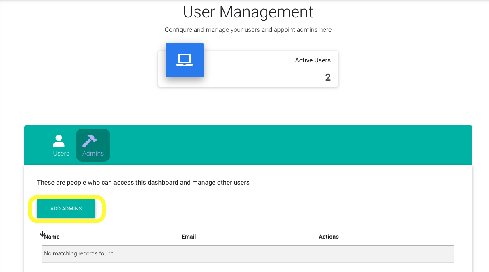Click the User Management page title
This screenshot has width=489, height=272.
point(248,12)
